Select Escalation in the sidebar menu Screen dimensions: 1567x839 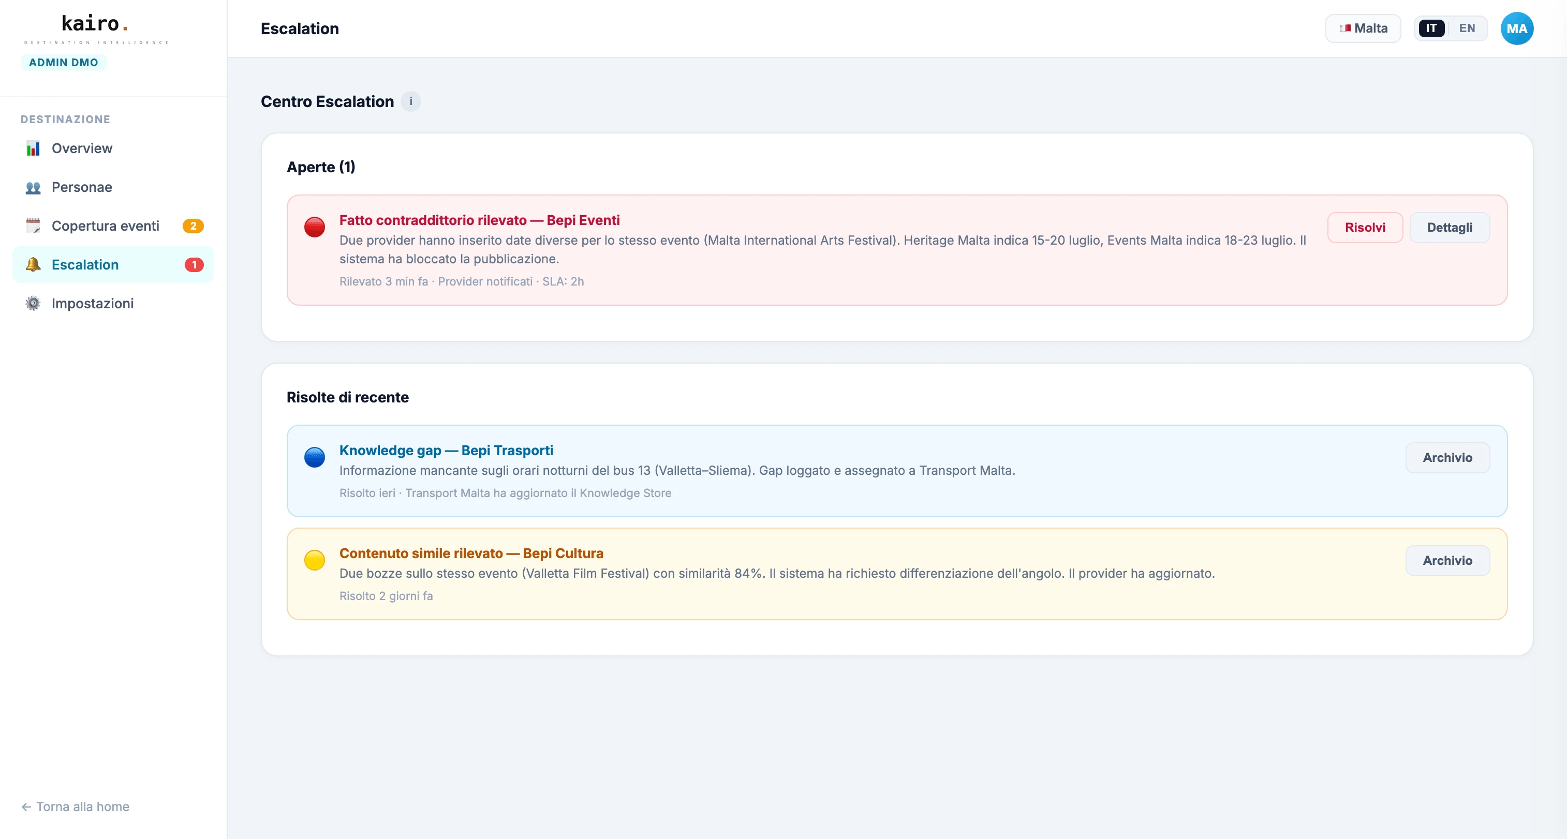tap(84, 264)
